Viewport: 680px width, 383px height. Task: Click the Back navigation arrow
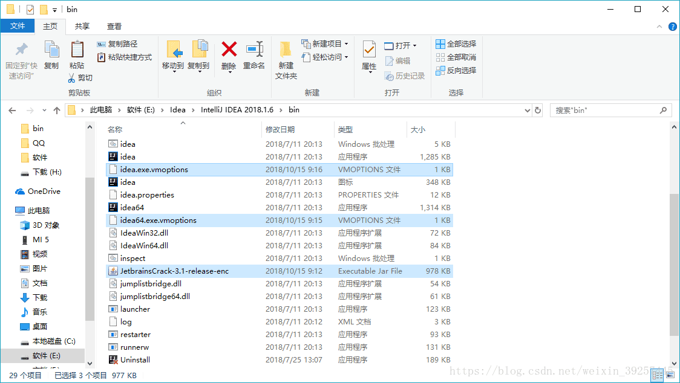pyautogui.click(x=12, y=111)
